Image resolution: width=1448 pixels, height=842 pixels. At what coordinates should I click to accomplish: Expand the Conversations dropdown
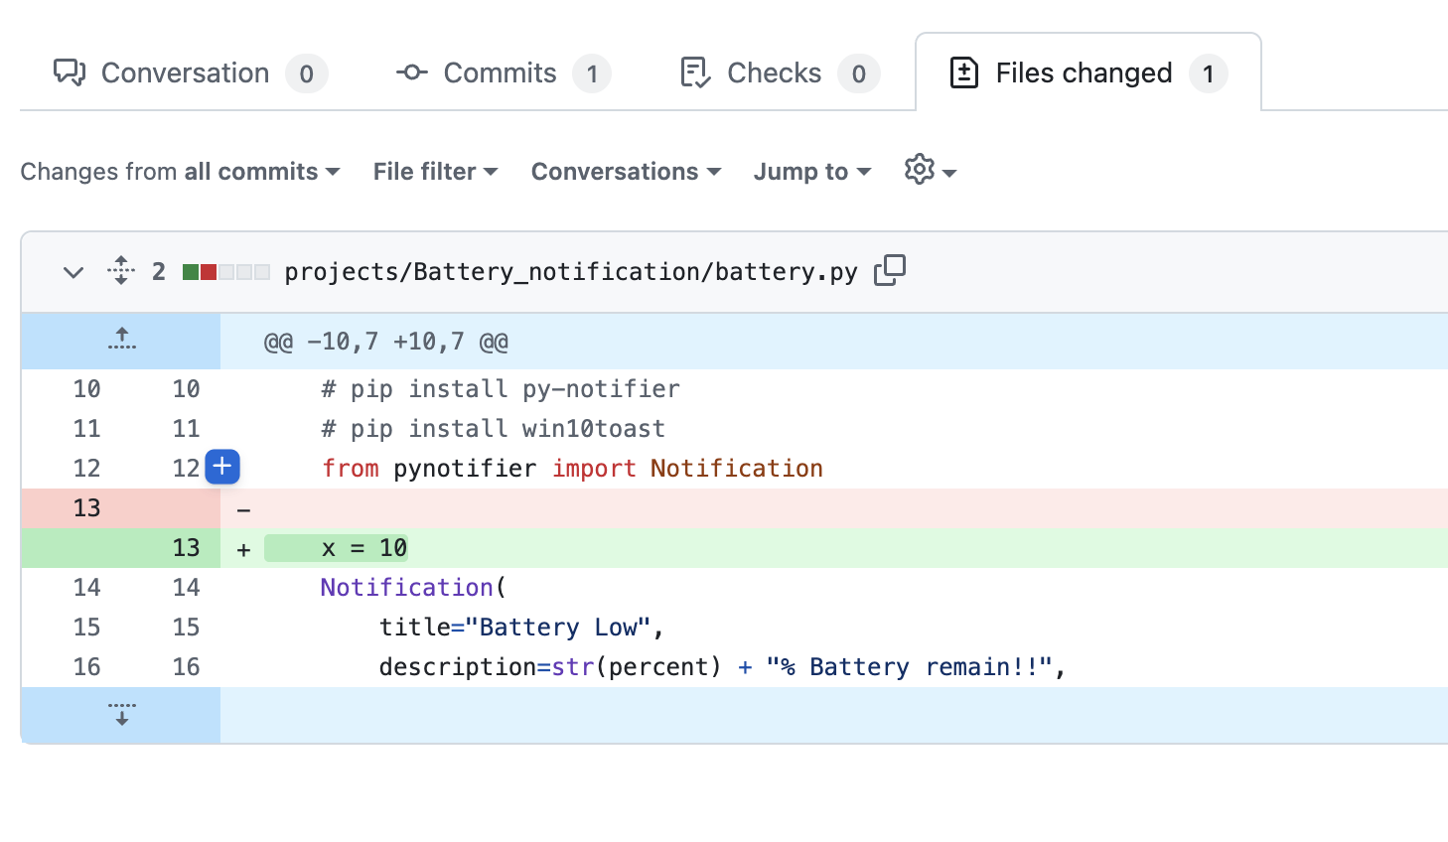(626, 172)
